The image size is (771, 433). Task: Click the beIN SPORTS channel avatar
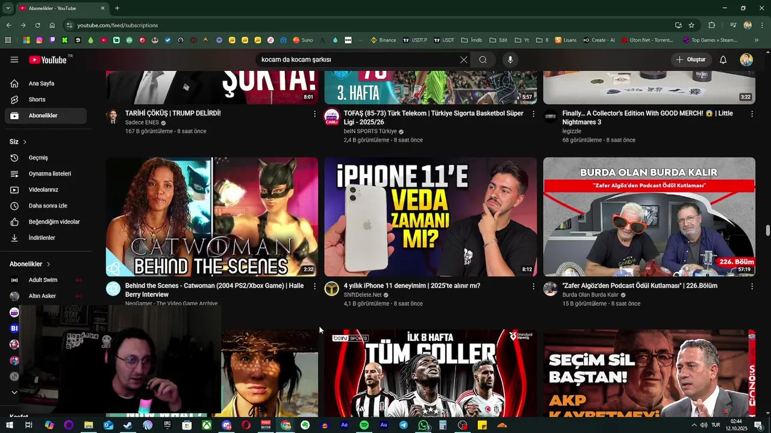pyautogui.click(x=332, y=116)
